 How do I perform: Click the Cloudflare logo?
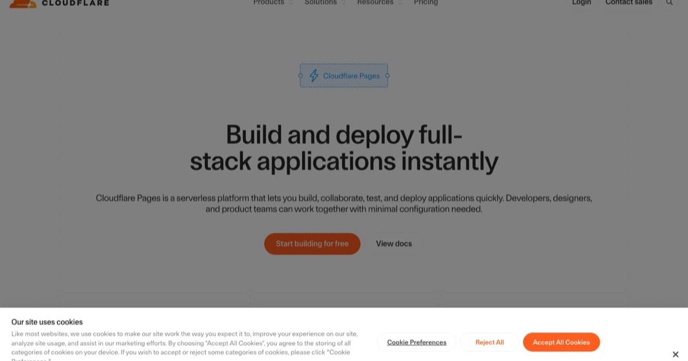[x=59, y=3]
